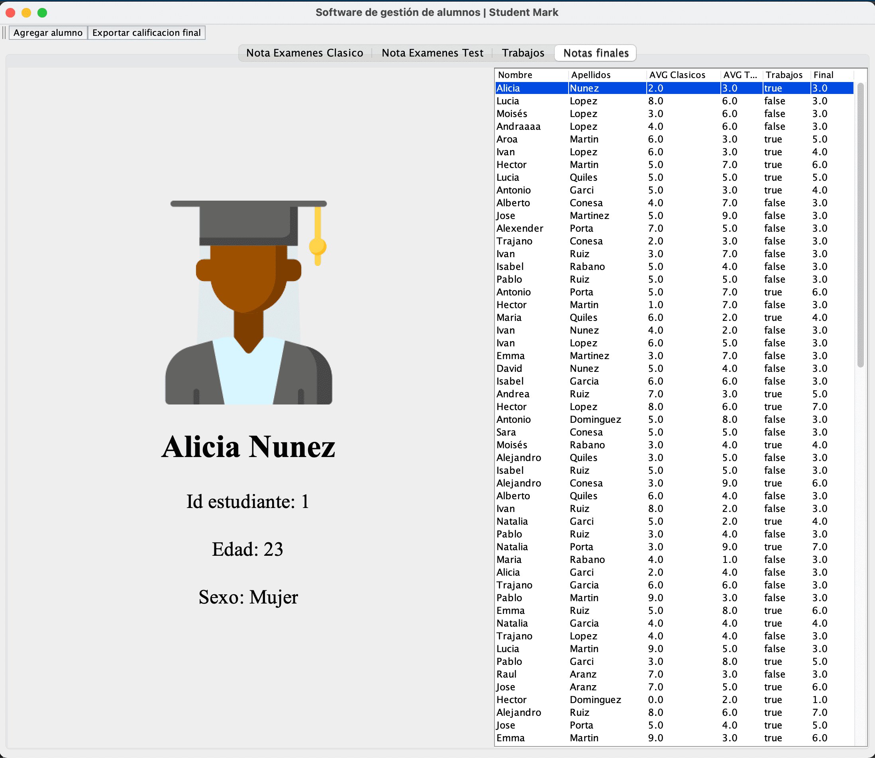Select the Notas finales tab
The height and width of the screenshot is (758, 875).
pyautogui.click(x=596, y=53)
